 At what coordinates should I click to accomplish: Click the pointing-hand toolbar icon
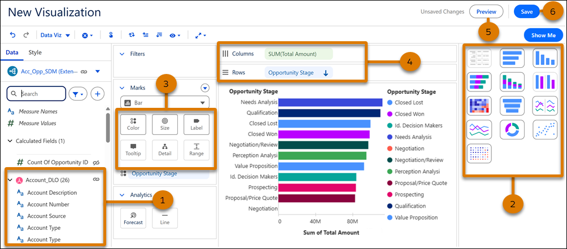(x=111, y=35)
